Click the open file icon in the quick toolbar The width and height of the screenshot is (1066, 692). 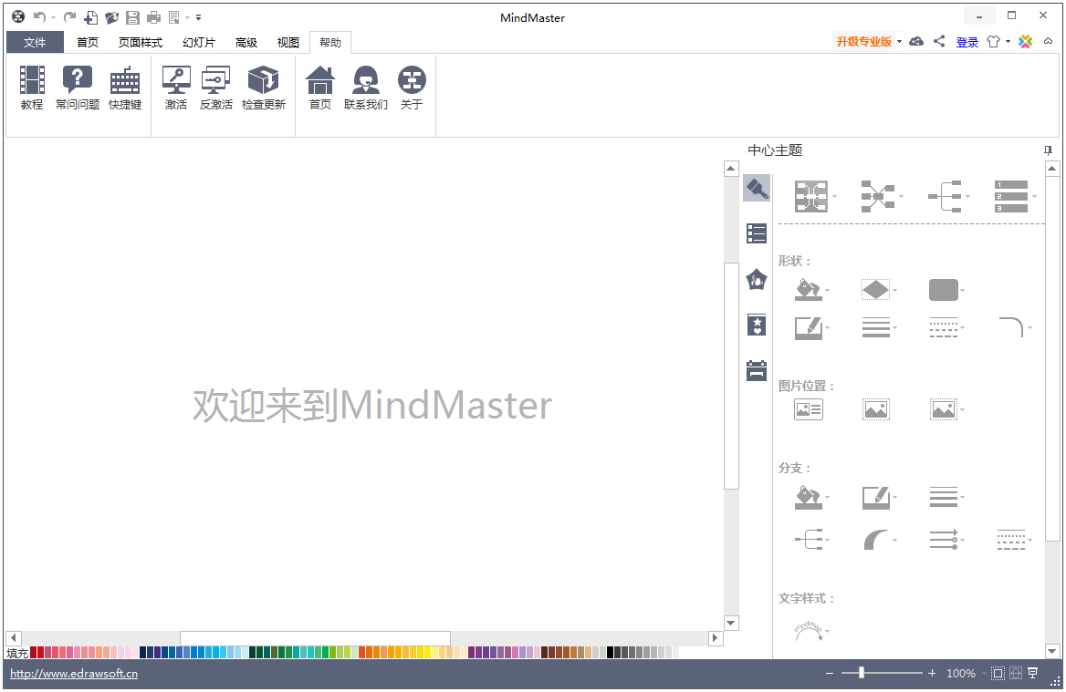(111, 17)
